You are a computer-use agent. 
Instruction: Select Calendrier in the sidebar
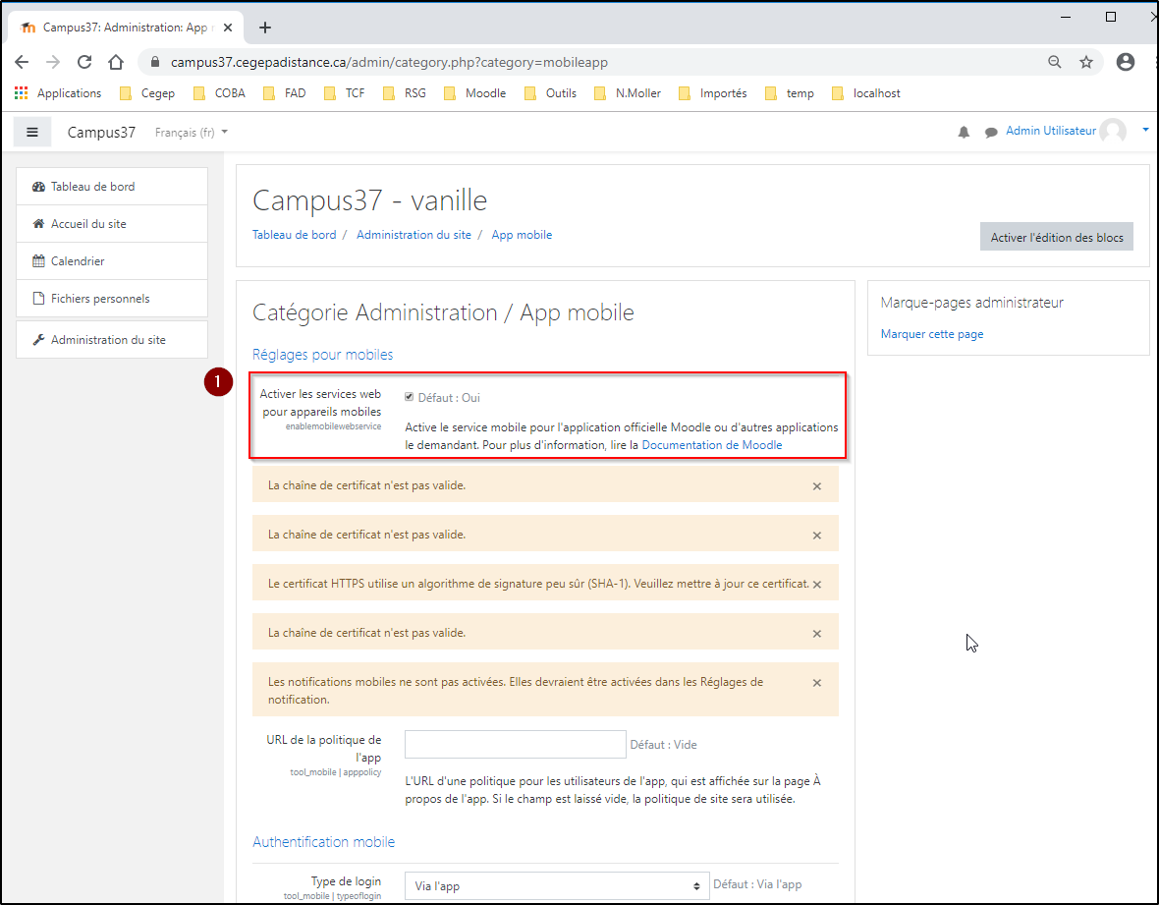tap(78, 261)
